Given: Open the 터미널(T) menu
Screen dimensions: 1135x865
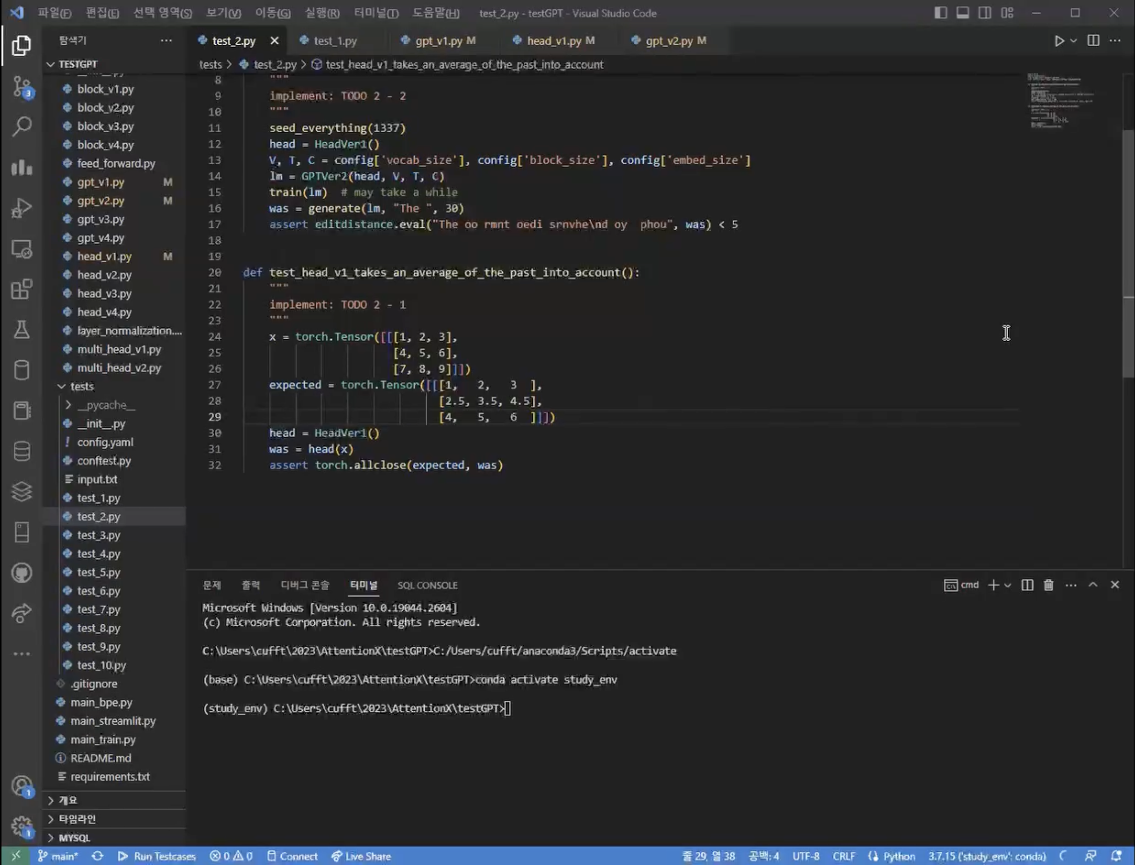Looking at the screenshot, I should [376, 13].
